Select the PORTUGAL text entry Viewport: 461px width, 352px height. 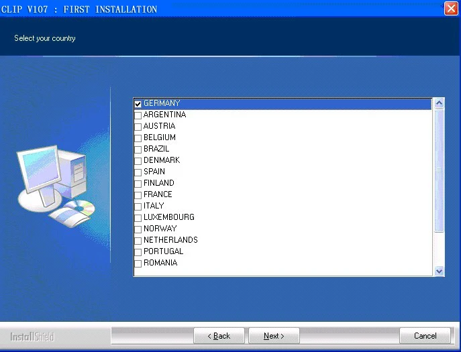click(x=164, y=251)
